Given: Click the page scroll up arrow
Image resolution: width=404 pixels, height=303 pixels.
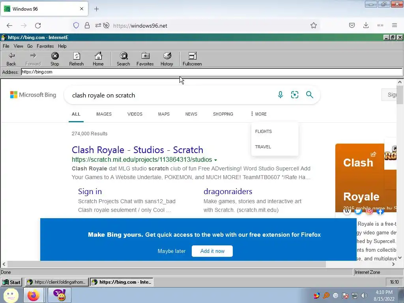Looking at the screenshot, I should tap(400, 82).
